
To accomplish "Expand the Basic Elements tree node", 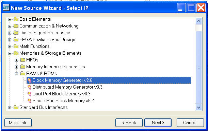I will tap(10, 20).
